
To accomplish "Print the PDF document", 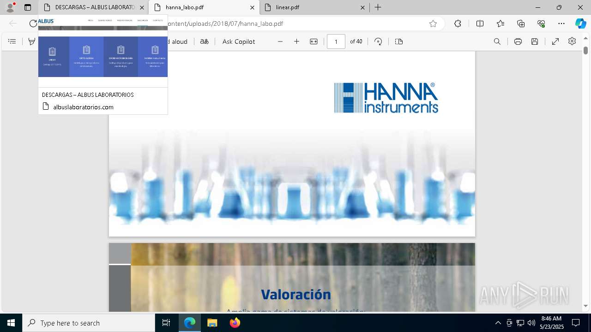I will 518,41.
